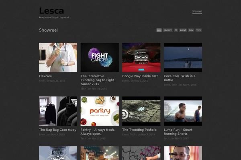Open the Flexcam thumbnail image

(x=58, y=58)
